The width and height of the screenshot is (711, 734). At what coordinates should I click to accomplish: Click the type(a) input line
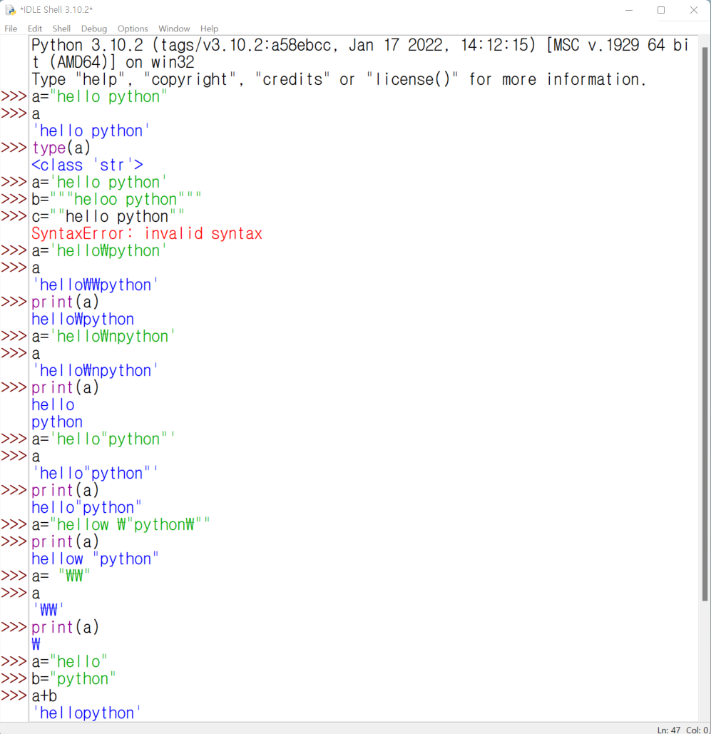61,148
